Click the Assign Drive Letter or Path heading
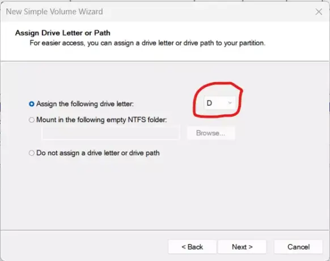Screen dimensions: 330x261 click(63, 33)
